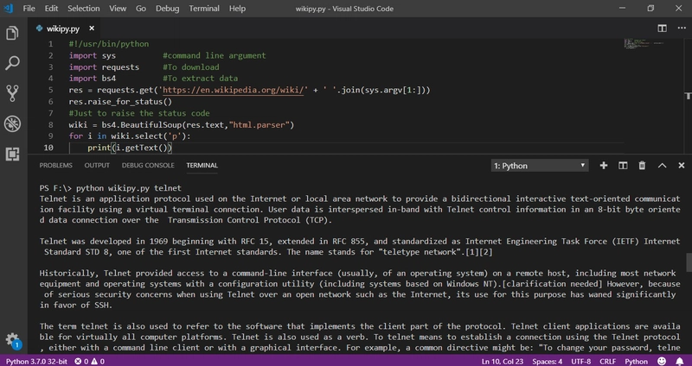Select Python 3.7.0 32-bit interpreter in status bar
The image size is (692, 366).
coord(36,361)
